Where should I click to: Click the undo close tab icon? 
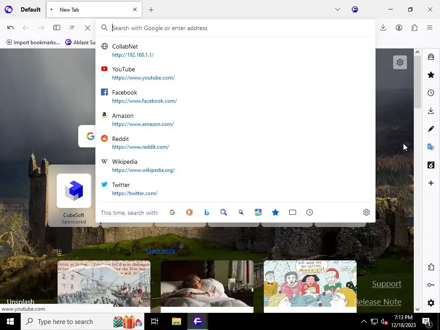[10, 27]
